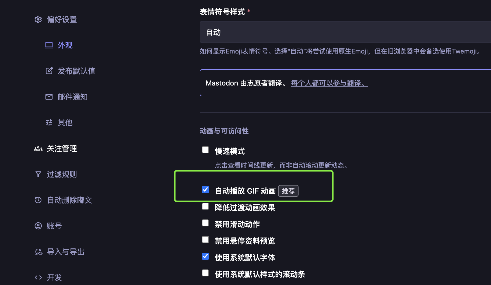Click the sliders icon beside 其他
Image resolution: width=491 pixels, height=285 pixels.
click(x=49, y=123)
